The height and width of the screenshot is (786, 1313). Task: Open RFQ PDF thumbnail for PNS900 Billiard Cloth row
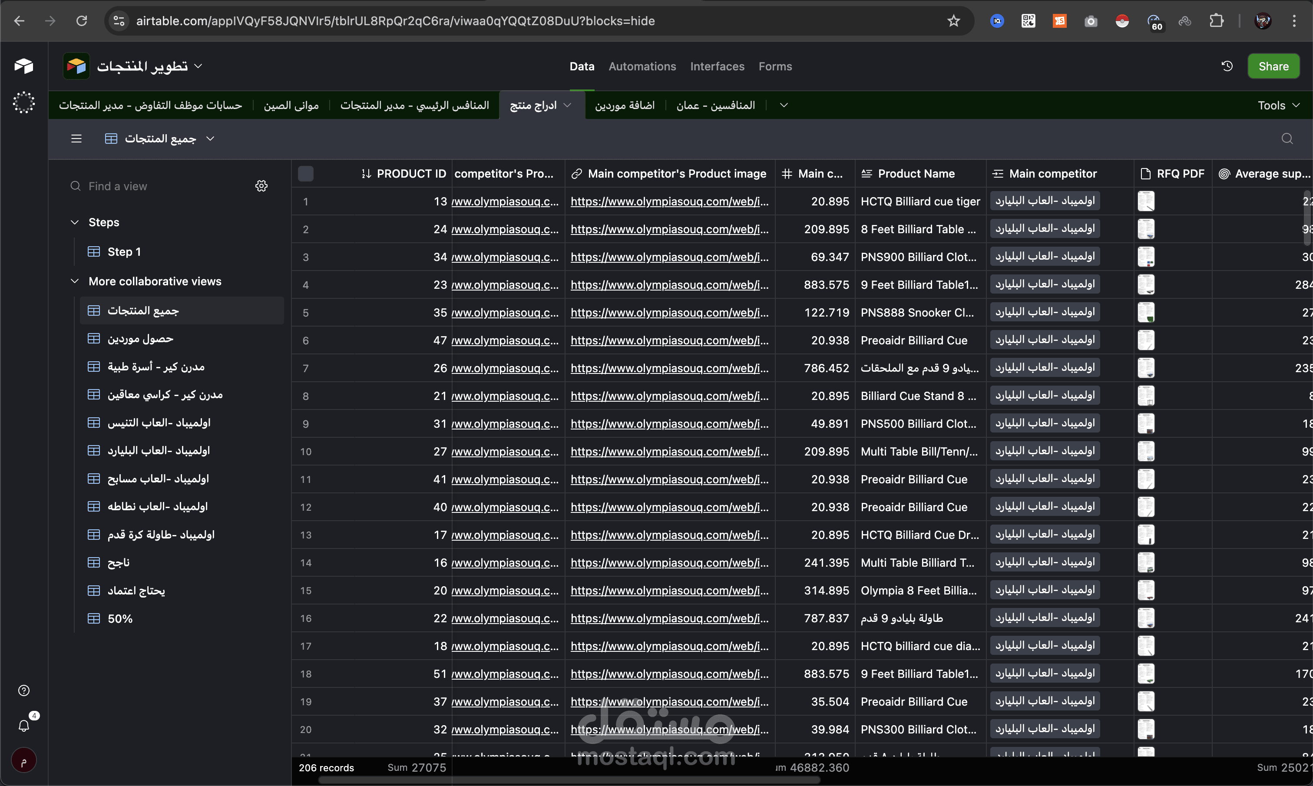point(1146,257)
